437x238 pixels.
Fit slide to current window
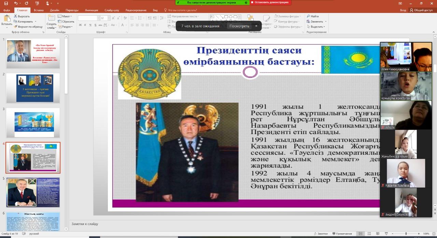point(433,234)
